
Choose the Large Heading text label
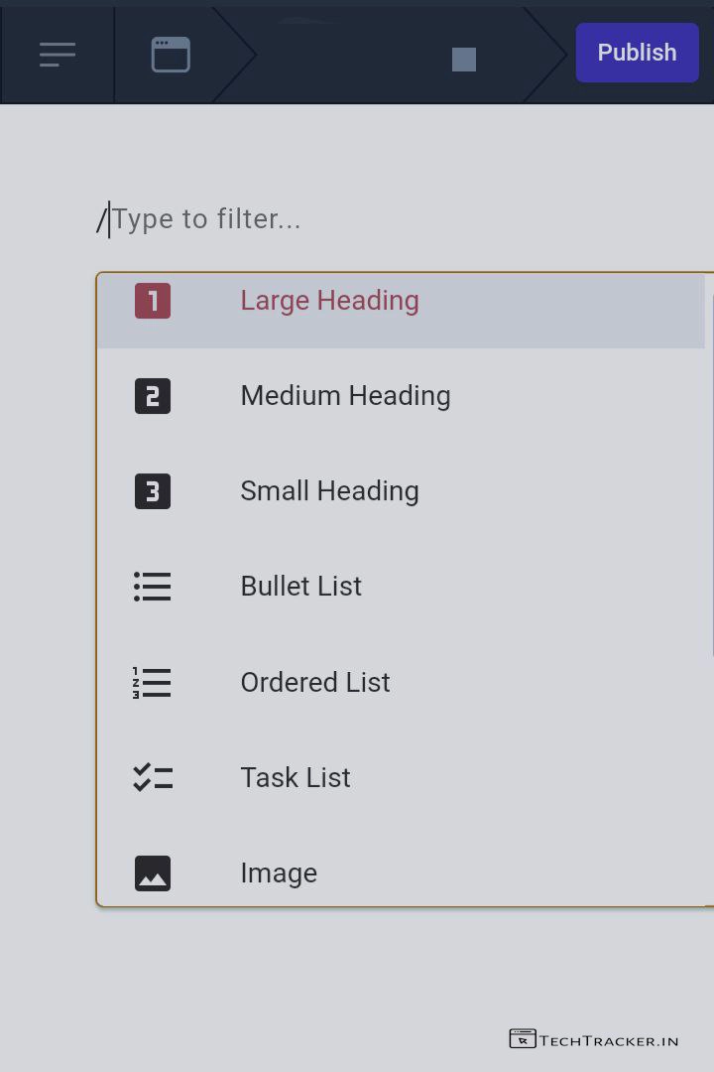click(329, 301)
